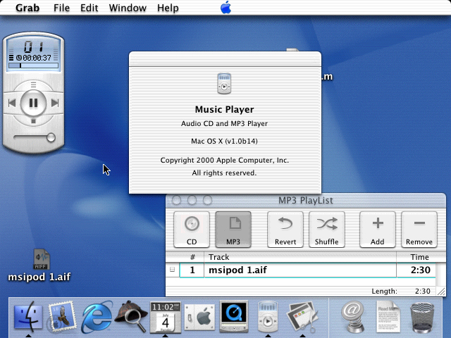Click the track progress bar in the player display
The image size is (451, 338).
[33, 65]
